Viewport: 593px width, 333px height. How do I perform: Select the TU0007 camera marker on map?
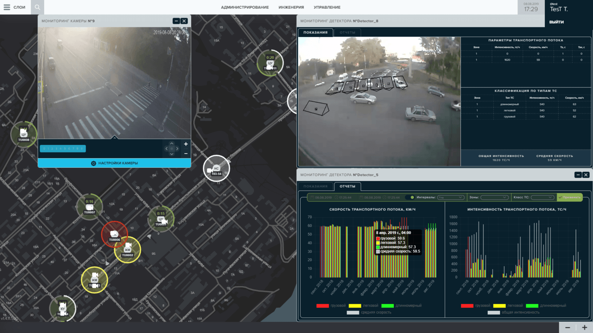tap(89, 207)
